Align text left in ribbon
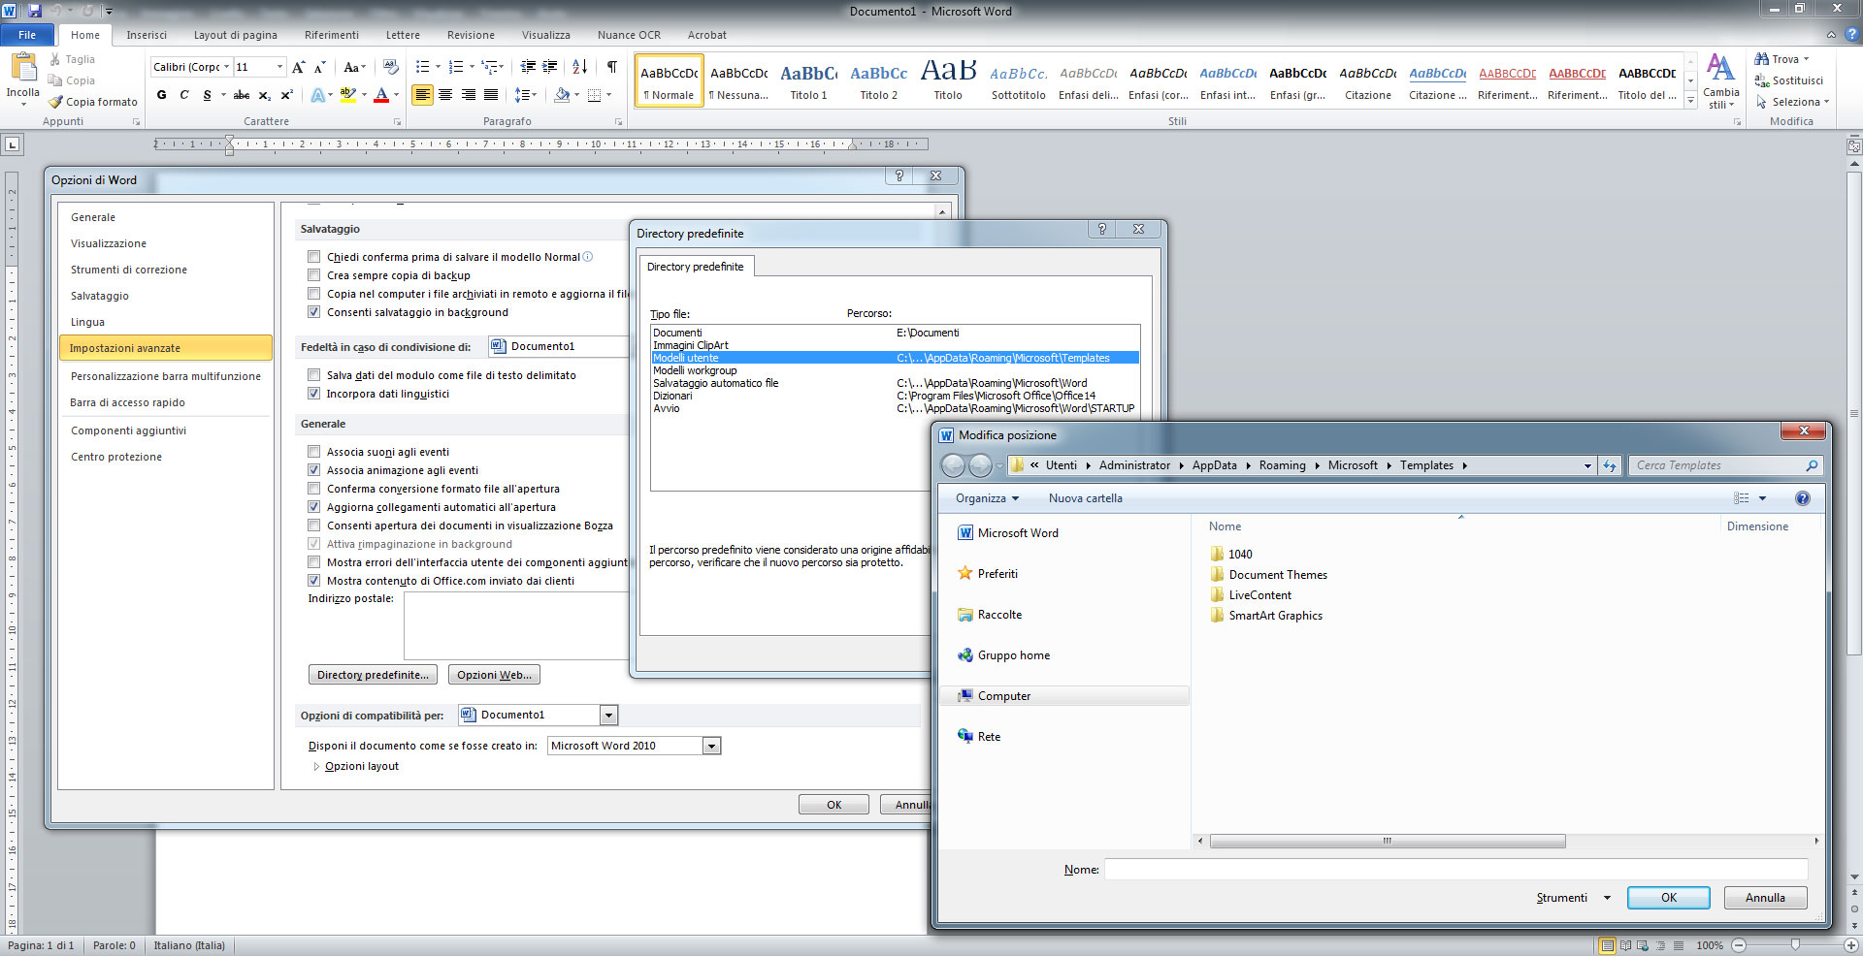The width and height of the screenshot is (1863, 956). [422, 95]
